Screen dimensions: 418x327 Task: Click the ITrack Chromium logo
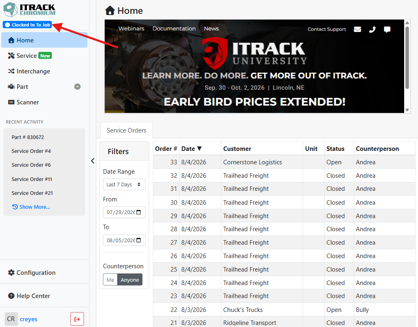pyautogui.click(x=29, y=10)
